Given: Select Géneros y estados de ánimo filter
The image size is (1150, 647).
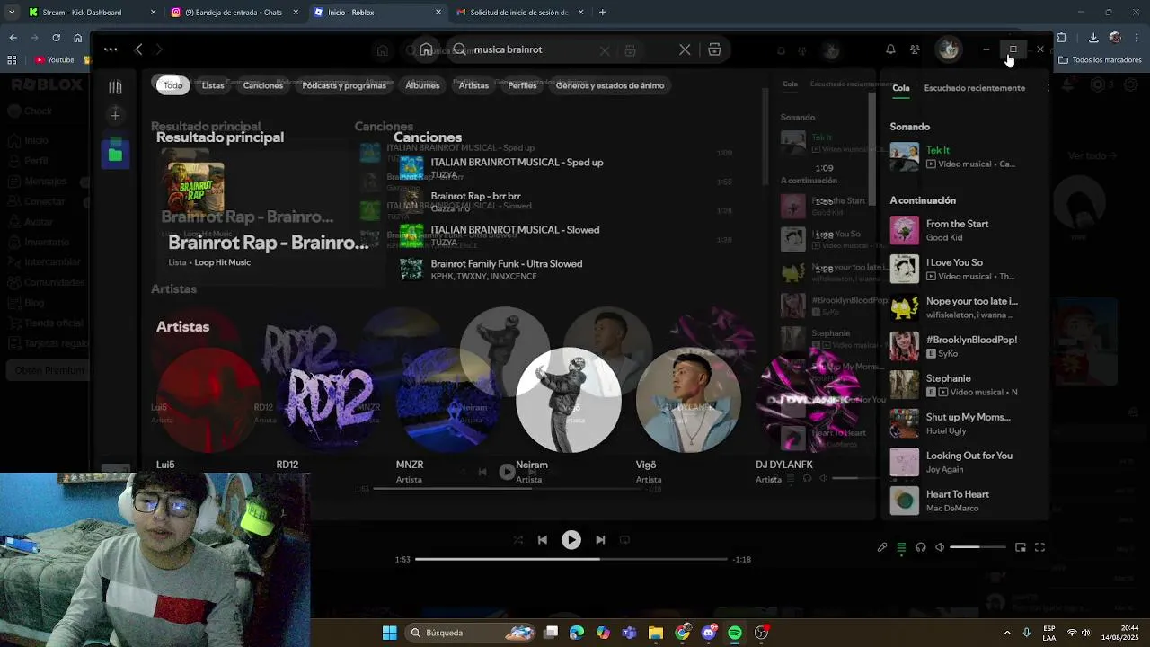Looking at the screenshot, I should (610, 85).
